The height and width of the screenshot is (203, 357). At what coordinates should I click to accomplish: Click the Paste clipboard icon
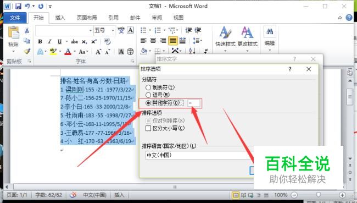pyautogui.click(x=13, y=32)
